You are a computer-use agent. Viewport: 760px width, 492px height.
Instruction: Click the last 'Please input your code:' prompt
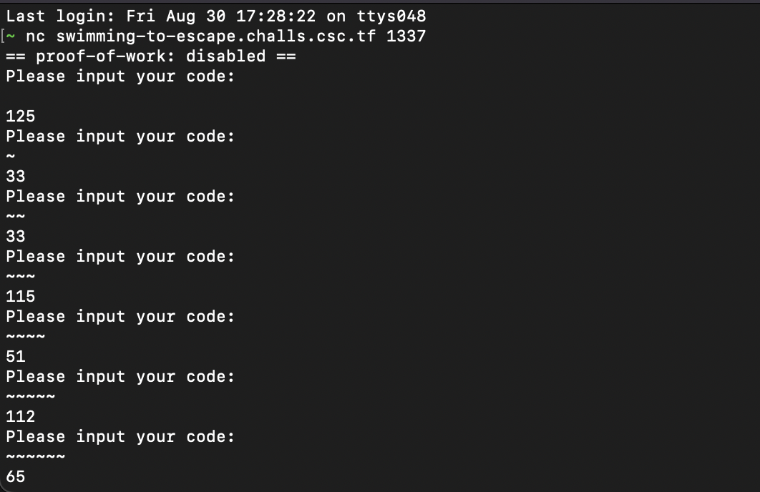(x=120, y=437)
